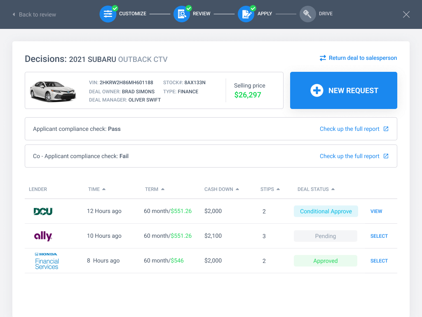Click the NEW REQUEST button

[343, 90]
